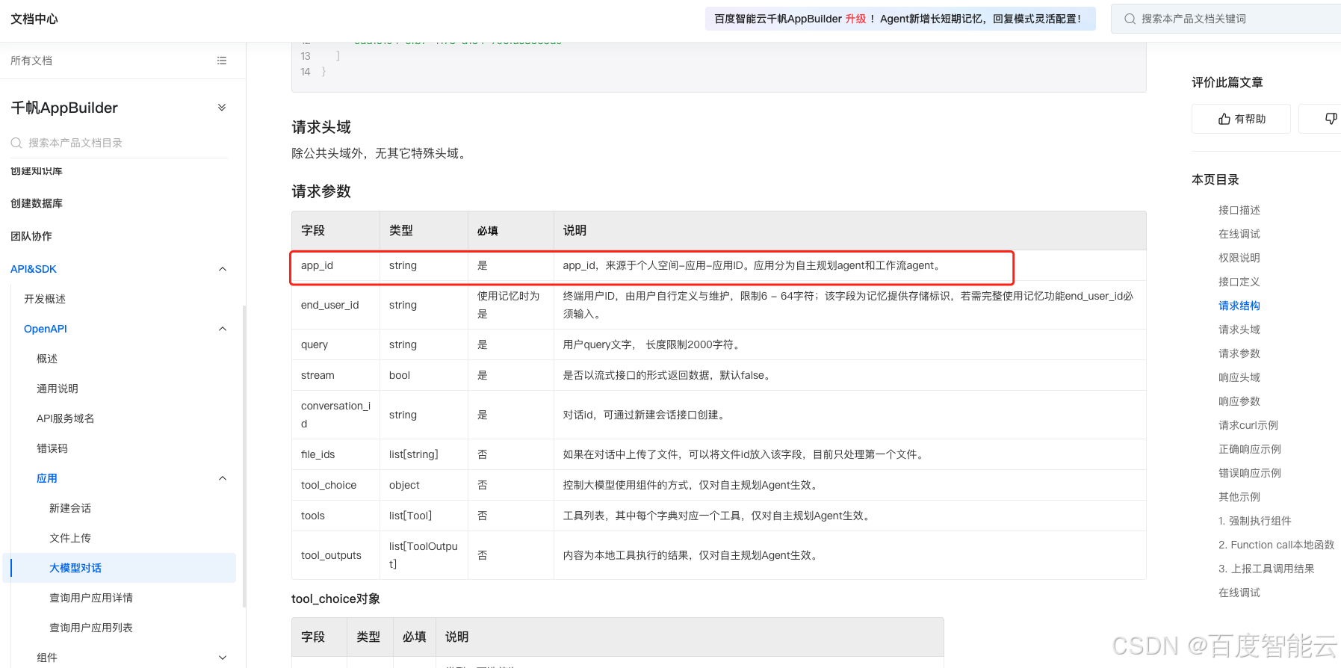
Task: Jump to 其他示例 in page contents
Action: pyautogui.click(x=1239, y=497)
